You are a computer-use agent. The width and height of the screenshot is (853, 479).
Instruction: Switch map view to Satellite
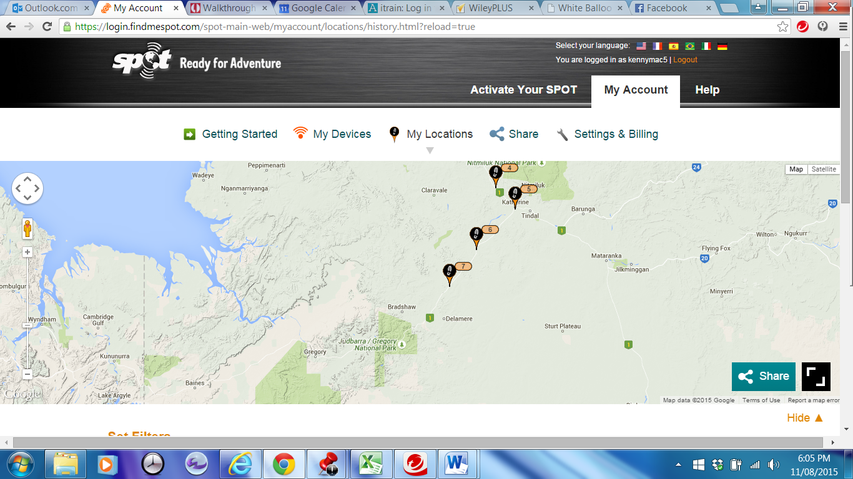(x=823, y=169)
